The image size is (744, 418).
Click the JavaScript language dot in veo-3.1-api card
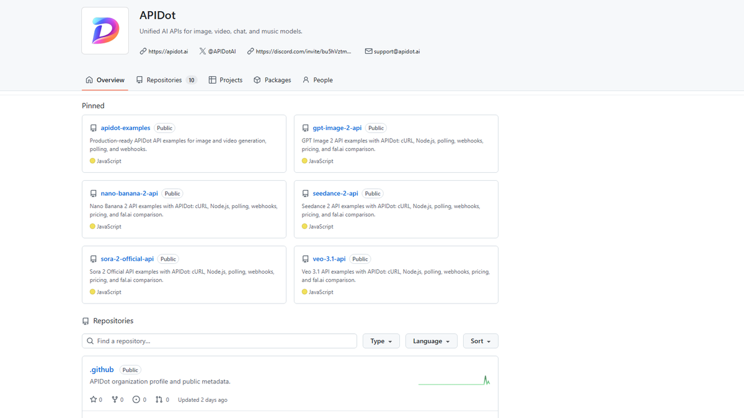(x=304, y=292)
